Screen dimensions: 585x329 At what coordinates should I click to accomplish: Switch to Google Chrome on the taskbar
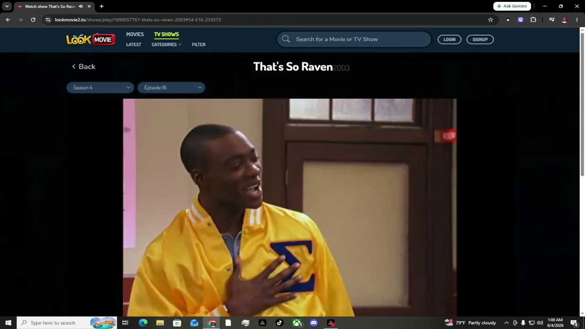[x=212, y=323]
